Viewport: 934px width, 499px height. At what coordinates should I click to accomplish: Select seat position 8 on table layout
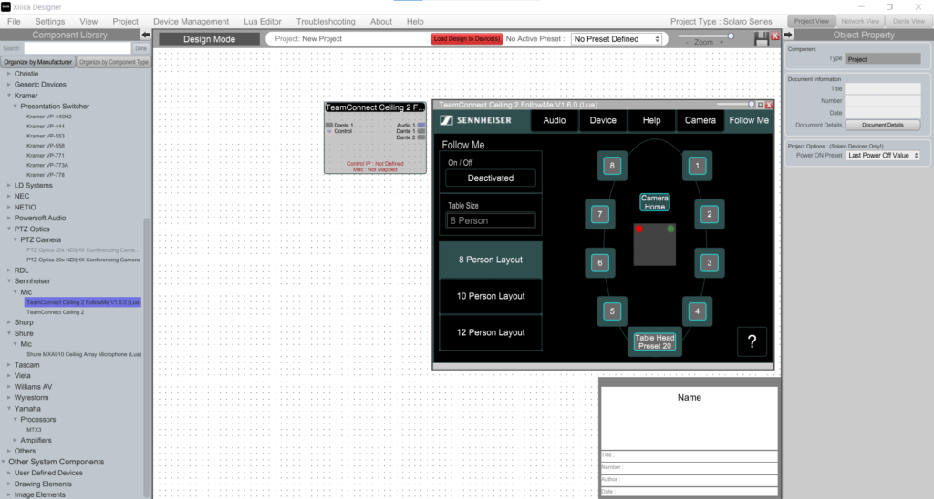click(x=613, y=166)
